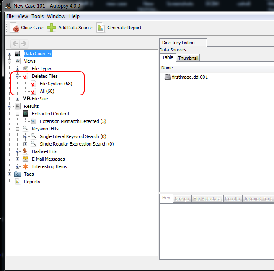Expand Single Literal Keyword Search node

(x=25, y=136)
